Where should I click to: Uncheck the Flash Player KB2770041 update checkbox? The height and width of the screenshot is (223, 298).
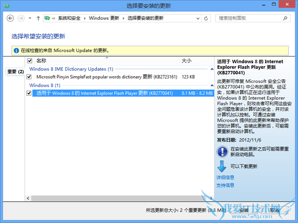point(29,93)
